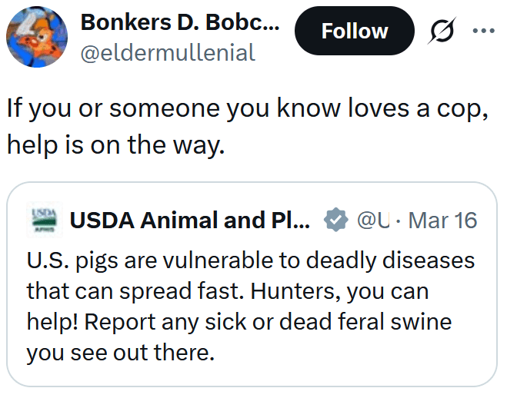Open the Bonkers D. Bobc... display name
The width and height of the screenshot is (507, 398).
(179, 22)
